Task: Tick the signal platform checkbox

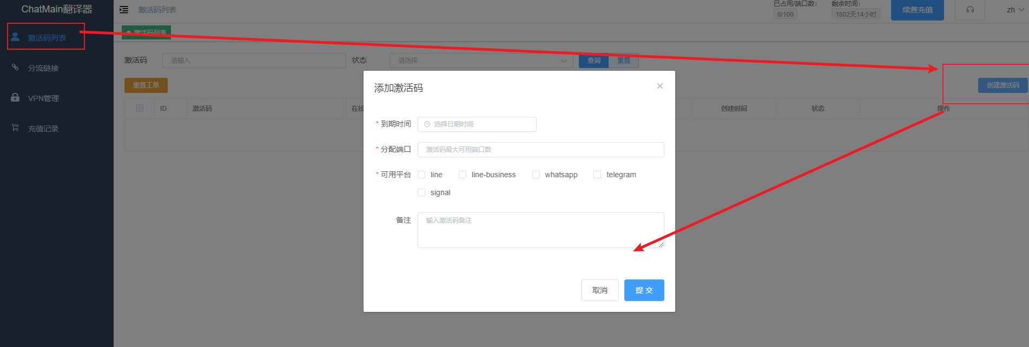Action: point(421,192)
